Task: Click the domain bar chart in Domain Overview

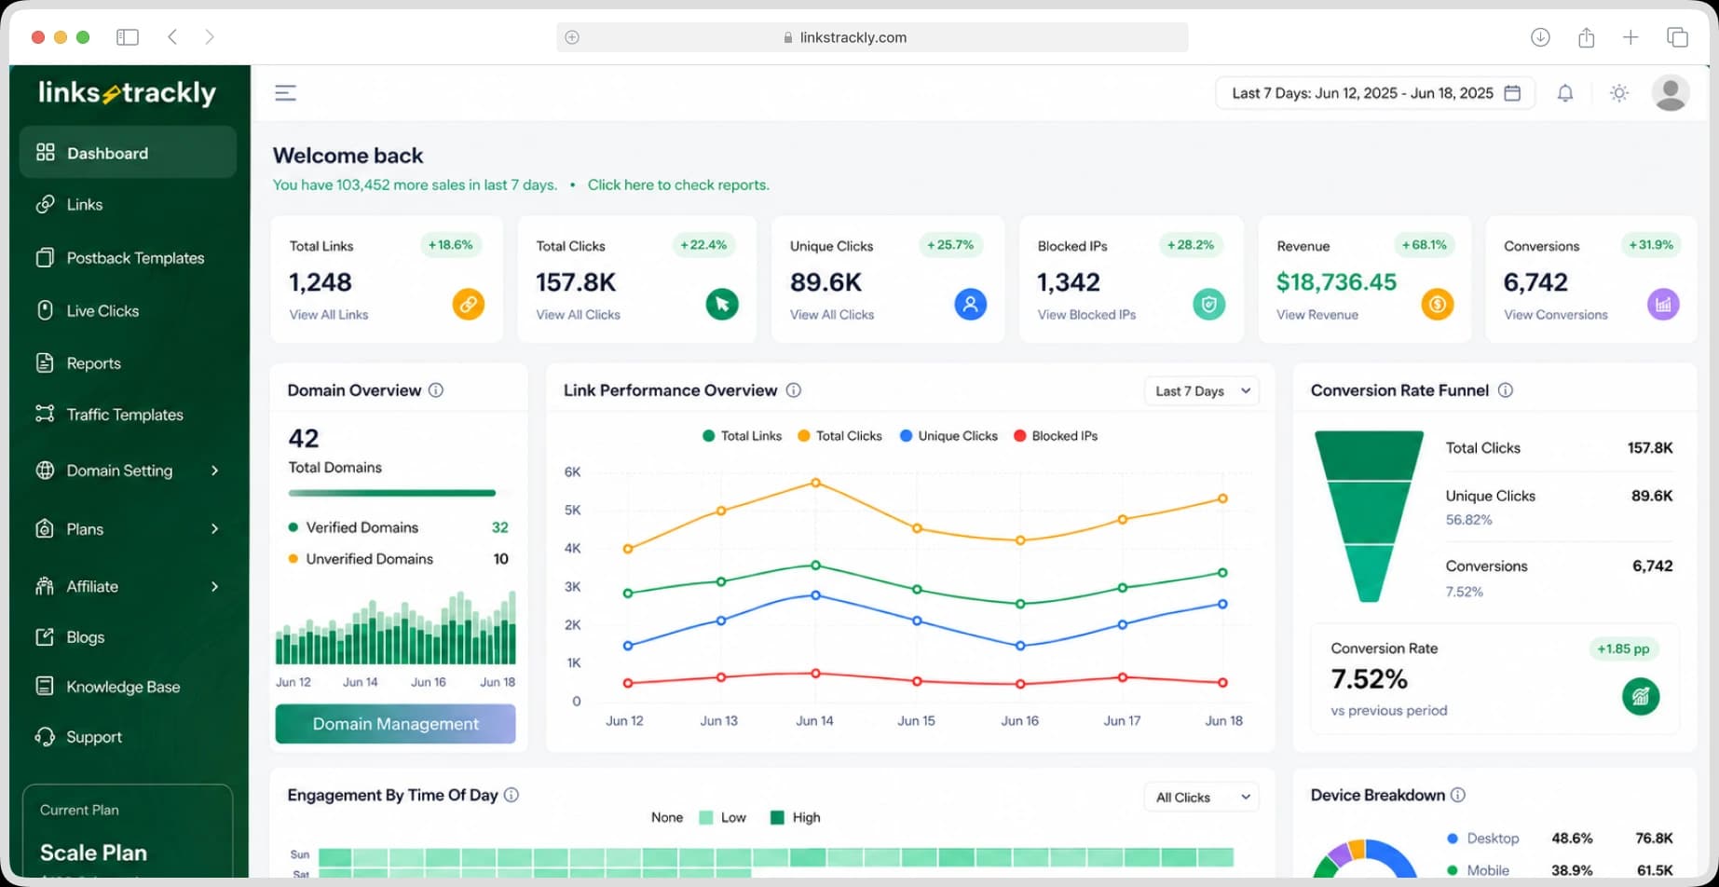Action: [x=395, y=628]
